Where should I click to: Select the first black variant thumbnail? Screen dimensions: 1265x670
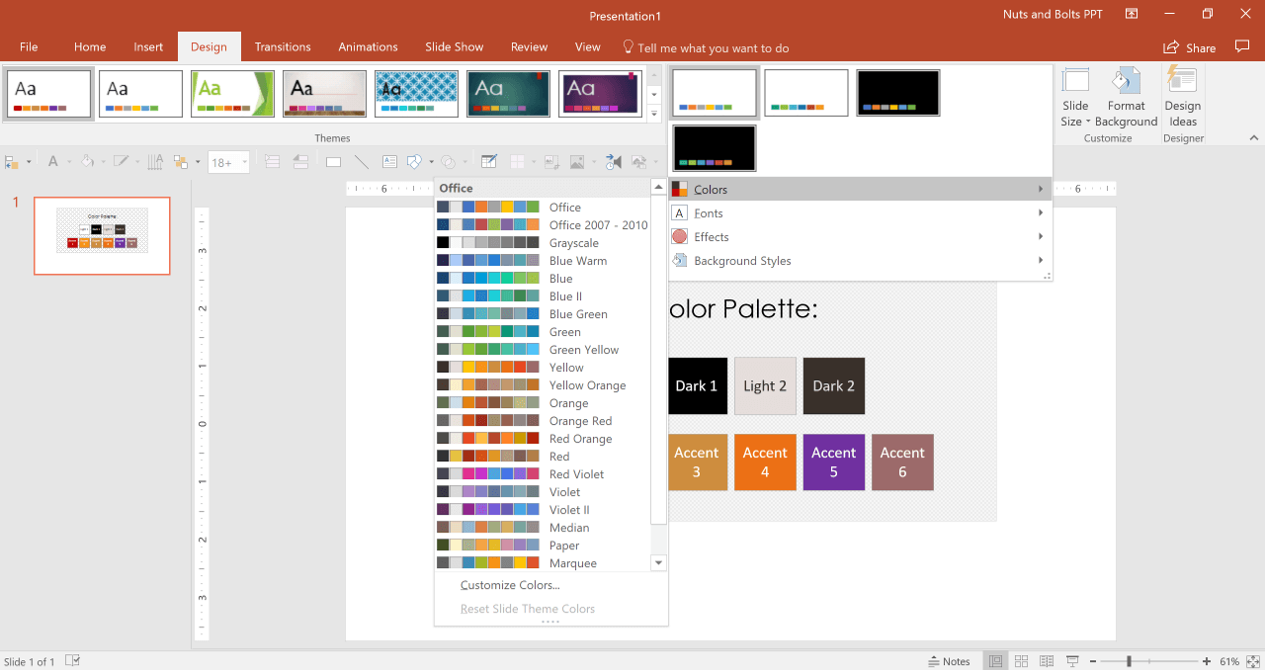tap(897, 93)
